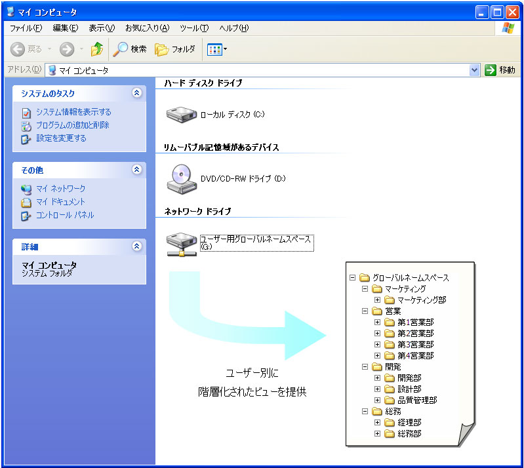Image resolution: width=524 pixels, height=468 pixels.
Task: Click the ユーザー用グローバルネームスペース (G:) label
Action: tap(256, 243)
